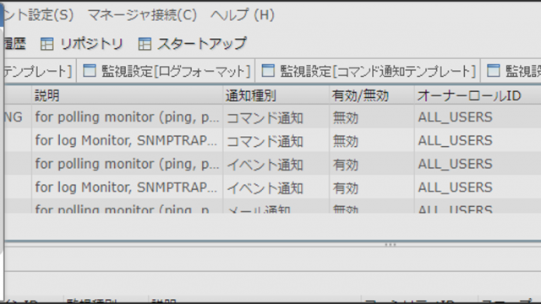Sort by the 通知種別 column header
541x304 pixels.
(276, 95)
